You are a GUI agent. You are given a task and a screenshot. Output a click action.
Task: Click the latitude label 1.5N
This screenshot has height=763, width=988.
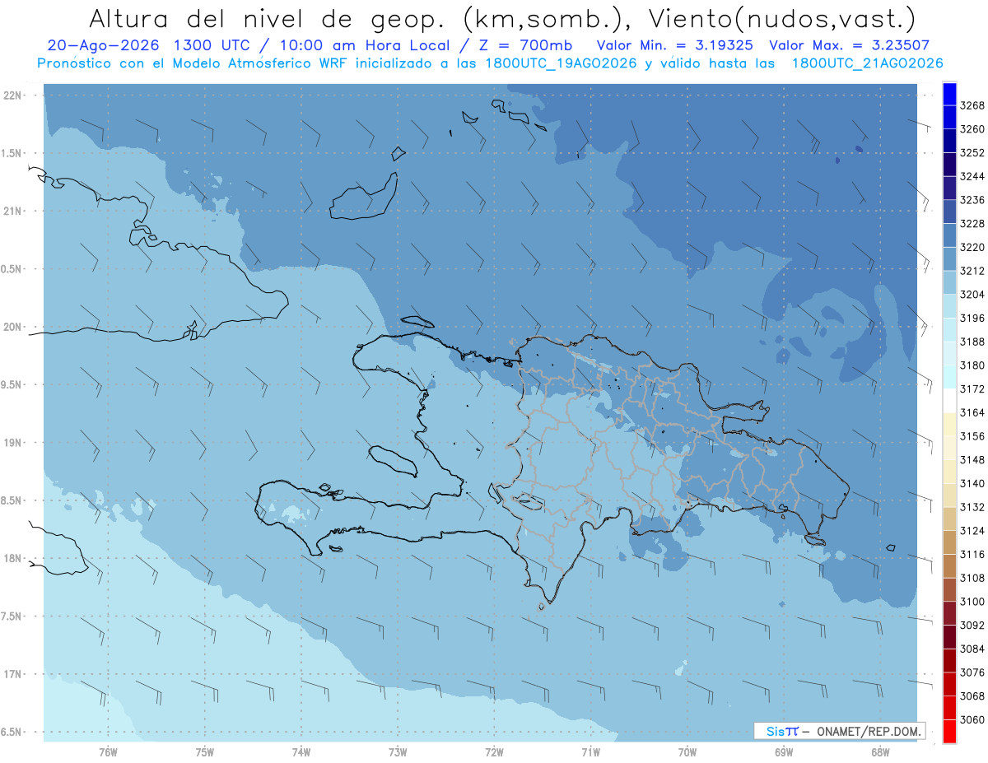coord(12,154)
